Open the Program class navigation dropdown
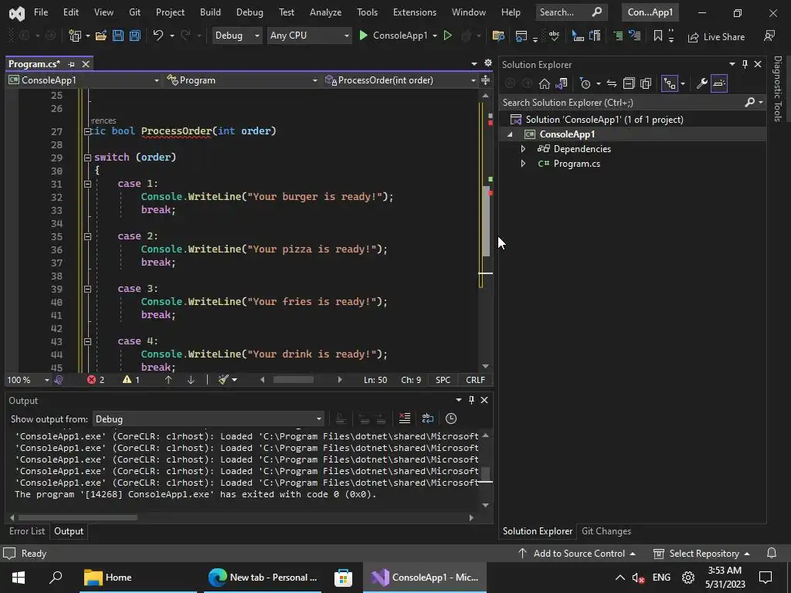The height and width of the screenshot is (593, 791). click(x=241, y=80)
